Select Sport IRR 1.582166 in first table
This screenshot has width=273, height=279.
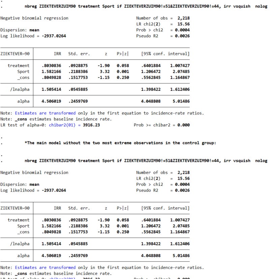(51, 72)
